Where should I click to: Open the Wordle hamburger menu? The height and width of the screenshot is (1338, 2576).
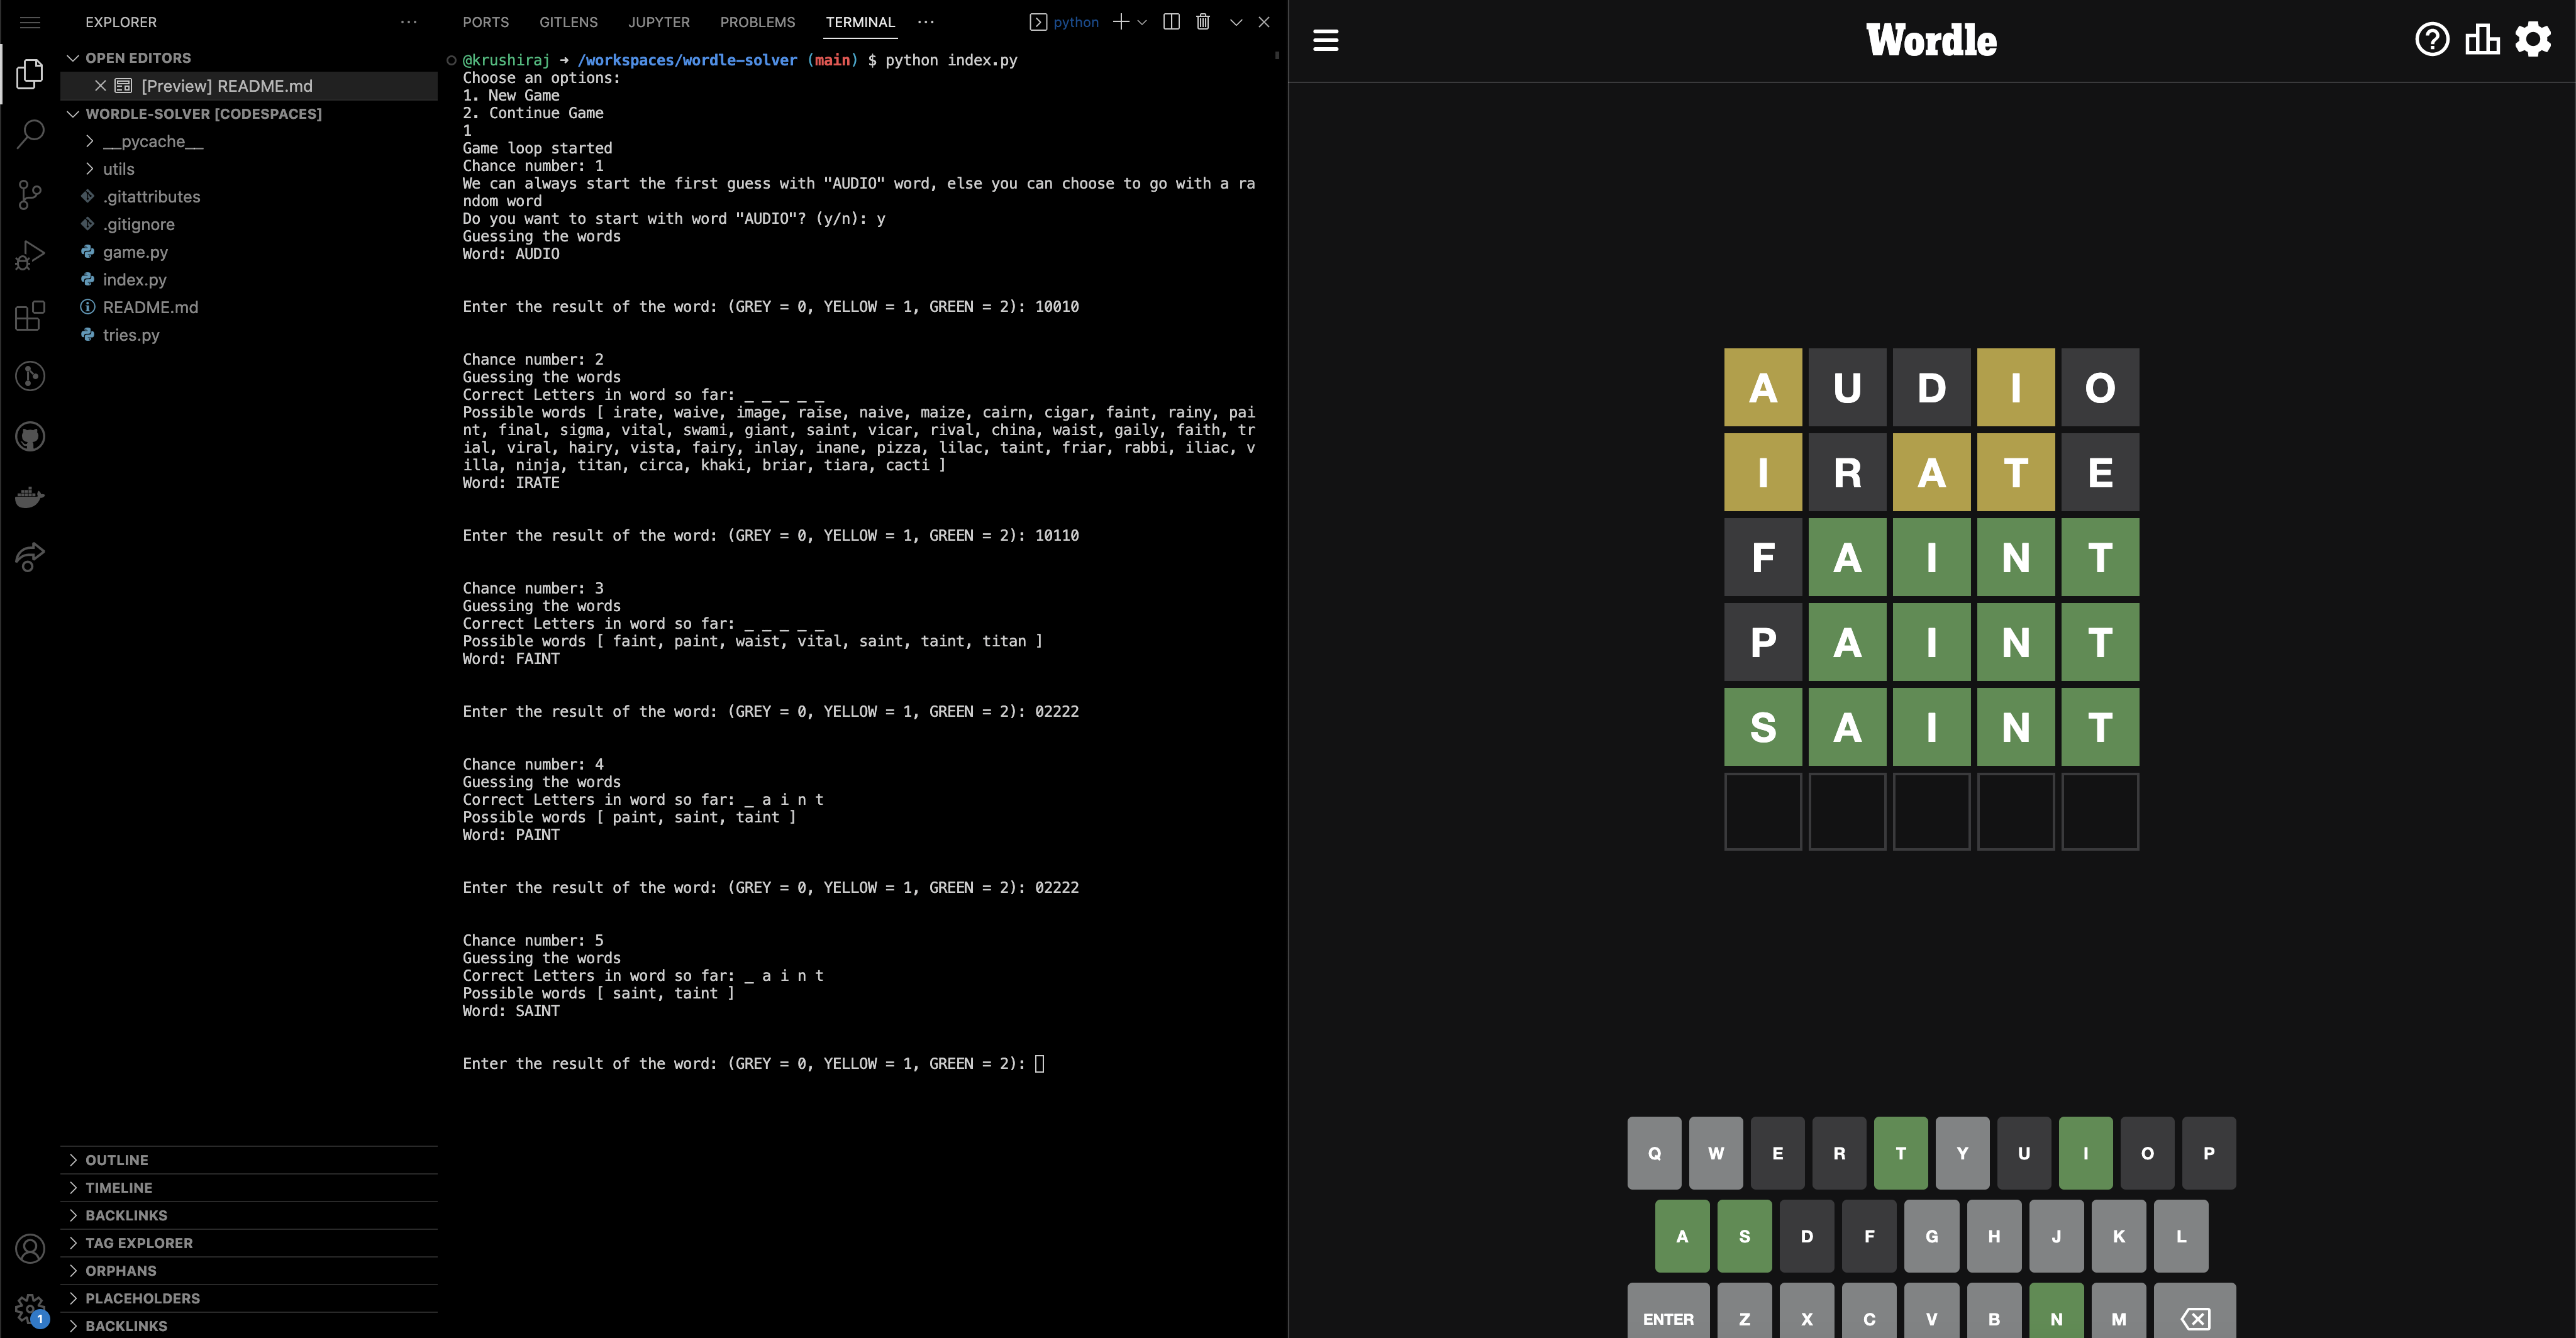click(1325, 41)
